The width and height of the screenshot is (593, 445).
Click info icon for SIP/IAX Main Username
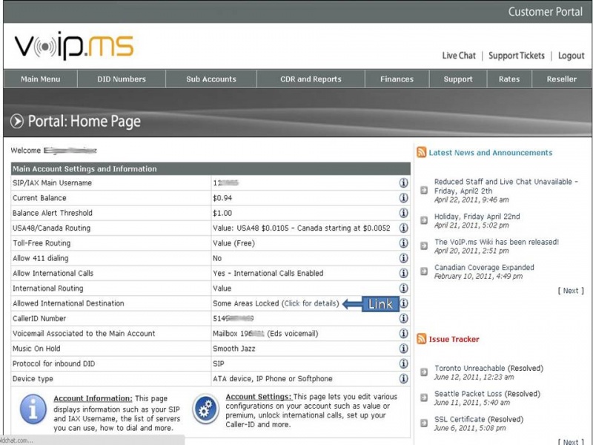(x=403, y=182)
